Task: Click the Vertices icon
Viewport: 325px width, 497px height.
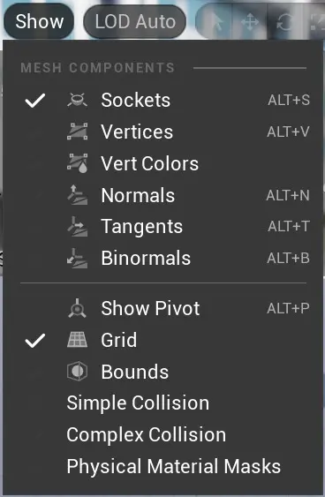Action: (77, 132)
